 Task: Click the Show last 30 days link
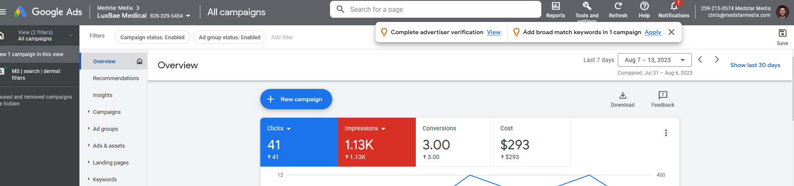click(755, 65)
